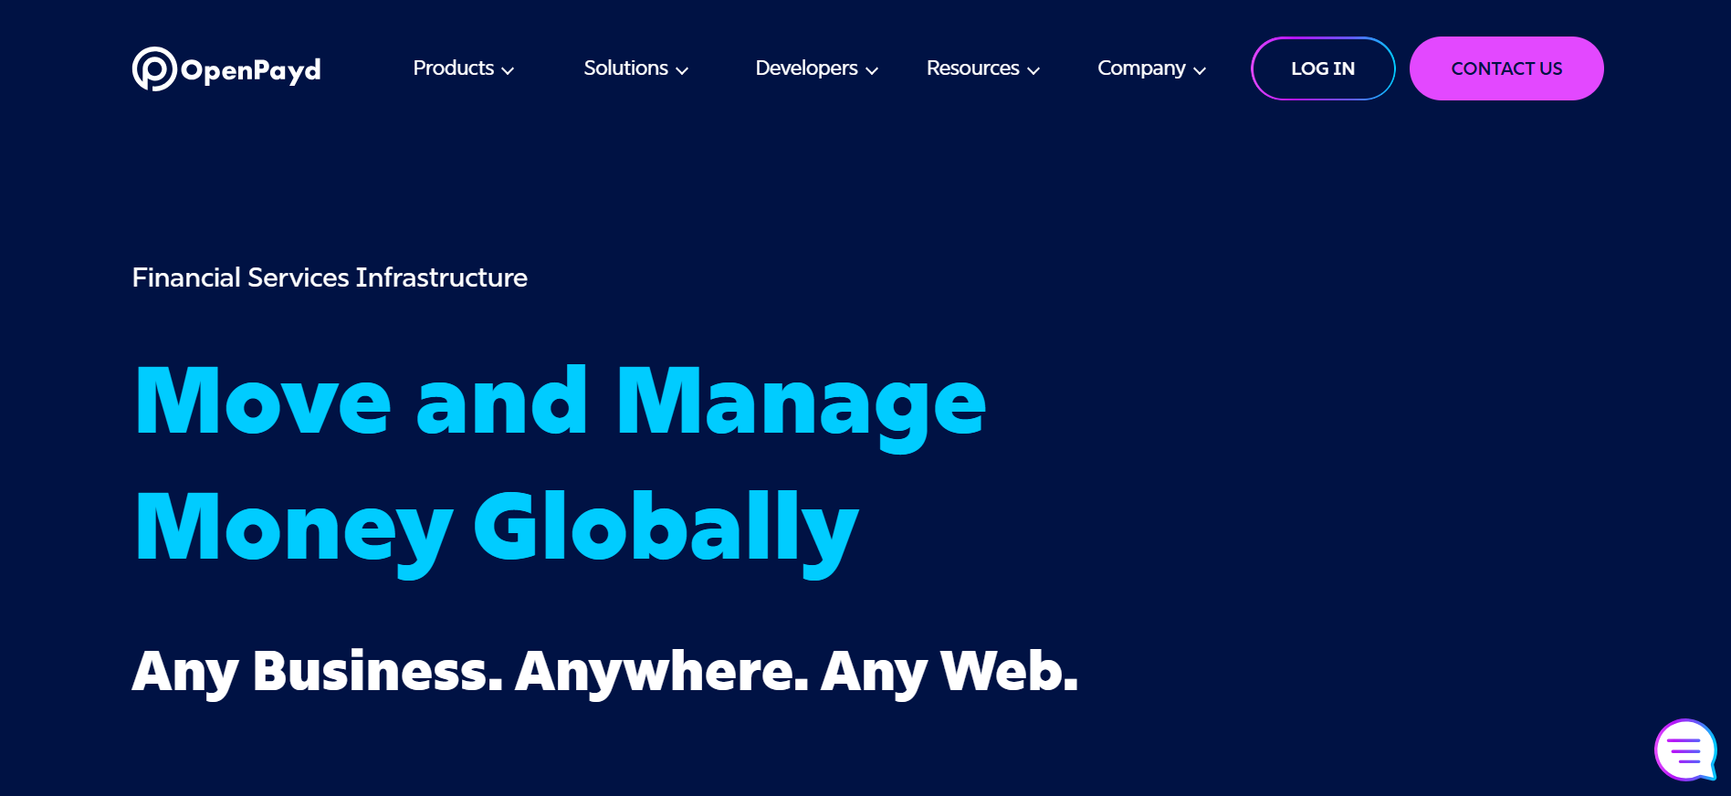Click the Move and Manage headline
Image resolution: width=1731 pixels, height=796 pixels.
tap(561, 403)
